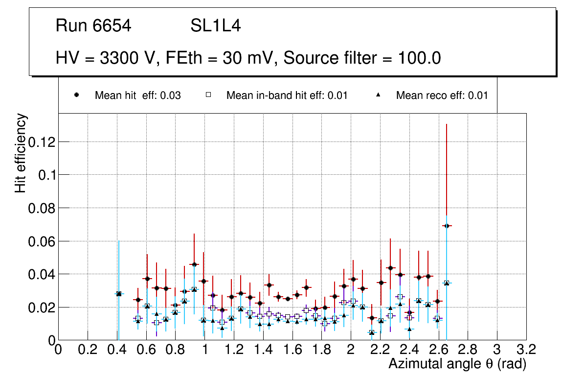Image resolution: width=585 pixels, height=378 pixels.
Task: Click the black circle data point near 0.93 rad
Action: point(194,264)
